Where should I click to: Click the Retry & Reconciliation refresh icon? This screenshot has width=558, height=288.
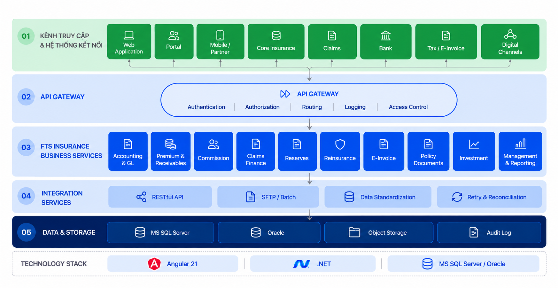[457, 197]
